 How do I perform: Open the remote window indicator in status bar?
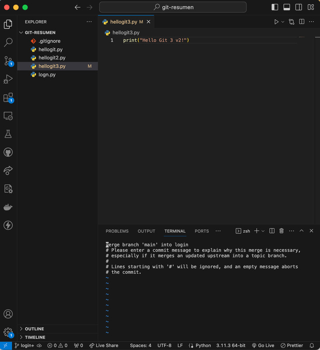pyautogui.click(x=6, y=346)
